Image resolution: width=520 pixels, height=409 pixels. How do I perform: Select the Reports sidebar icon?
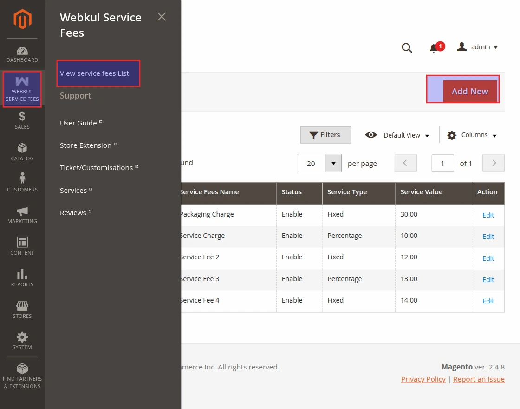point(22,277)
